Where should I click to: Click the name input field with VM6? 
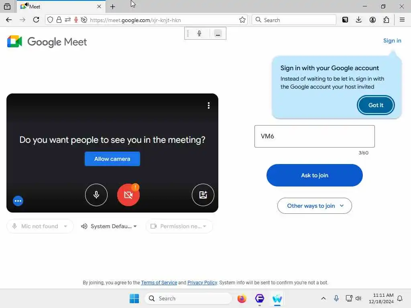click(315, 136)
